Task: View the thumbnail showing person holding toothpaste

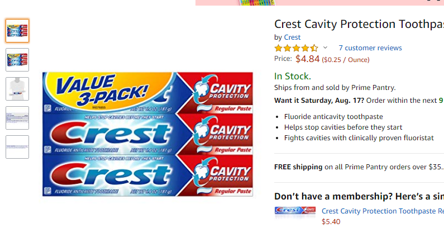Action: (x=17, y=89)
